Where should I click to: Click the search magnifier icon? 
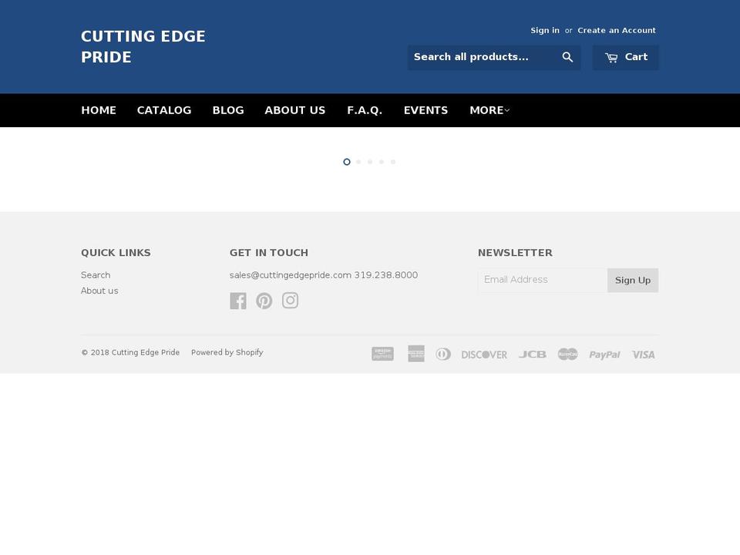pos(567,57)
